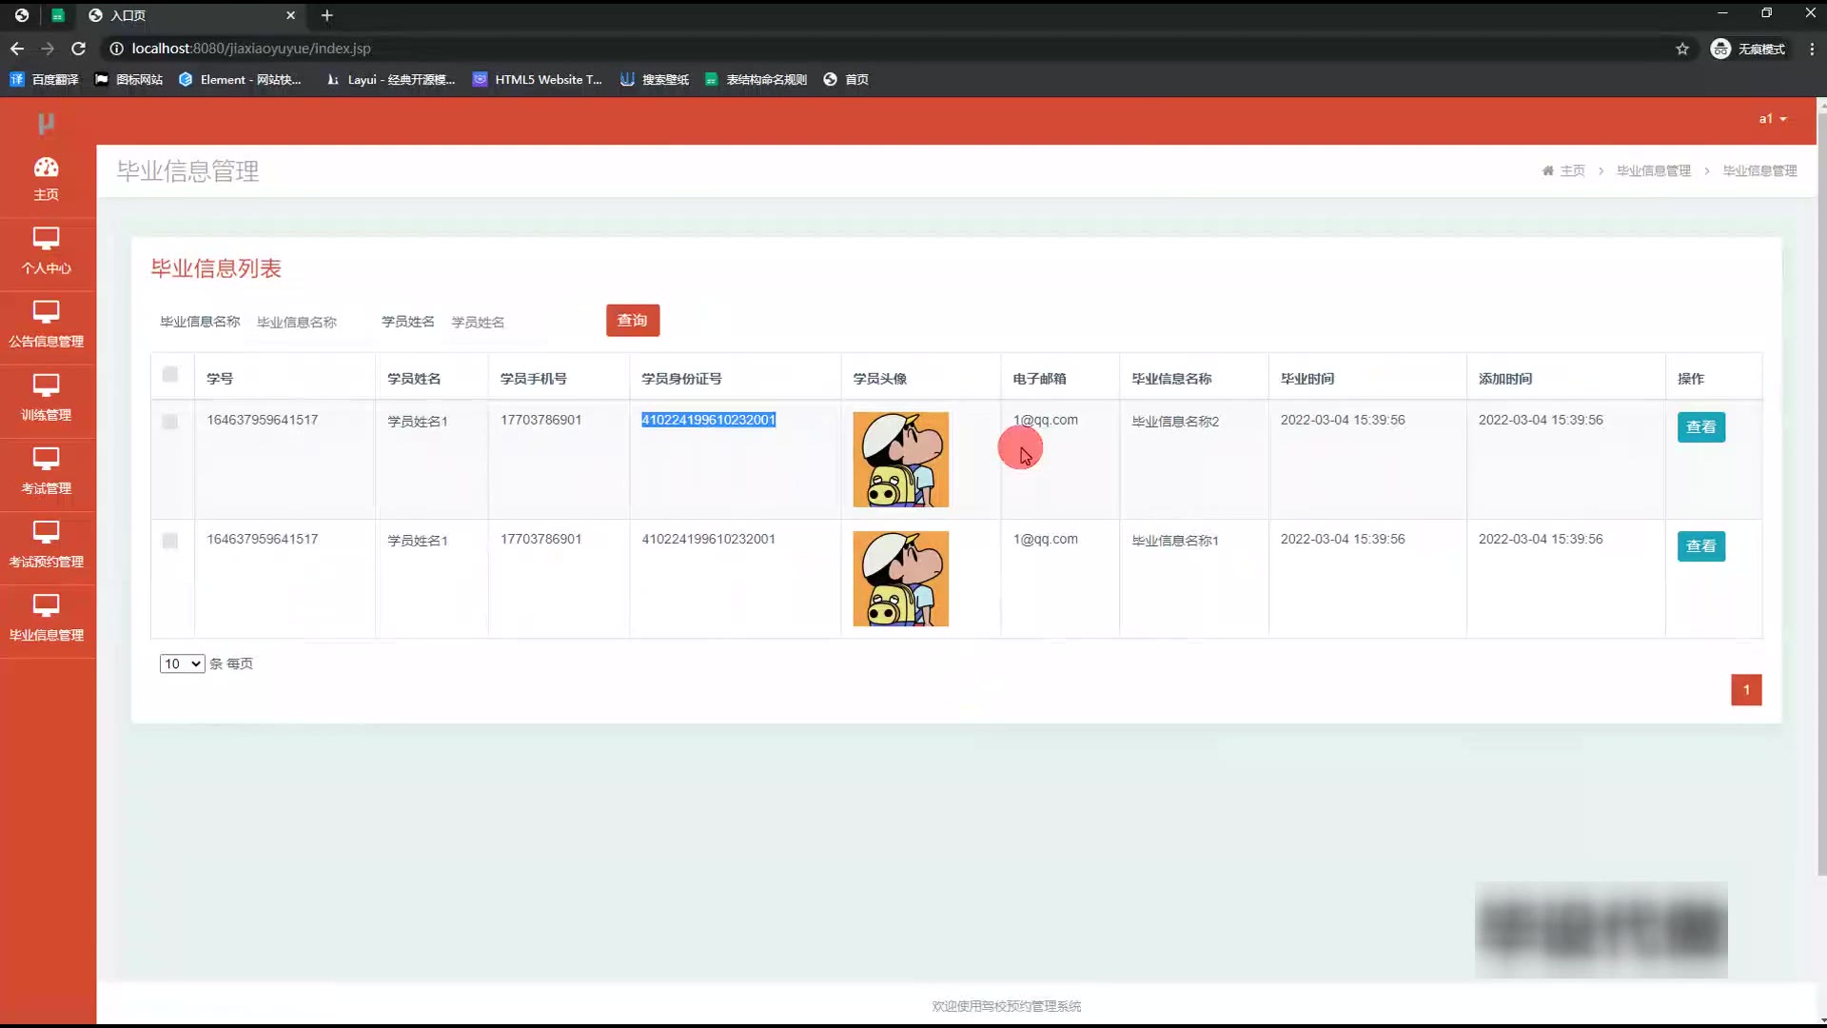Go to page 1 in pagination
This screenshot has width=1827, height=1028.
(1746, 690)
